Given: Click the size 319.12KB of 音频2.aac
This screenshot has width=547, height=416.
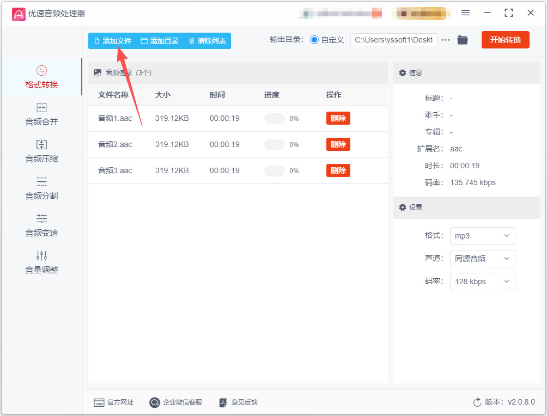Looking at the screenshot, I should 172,144.
